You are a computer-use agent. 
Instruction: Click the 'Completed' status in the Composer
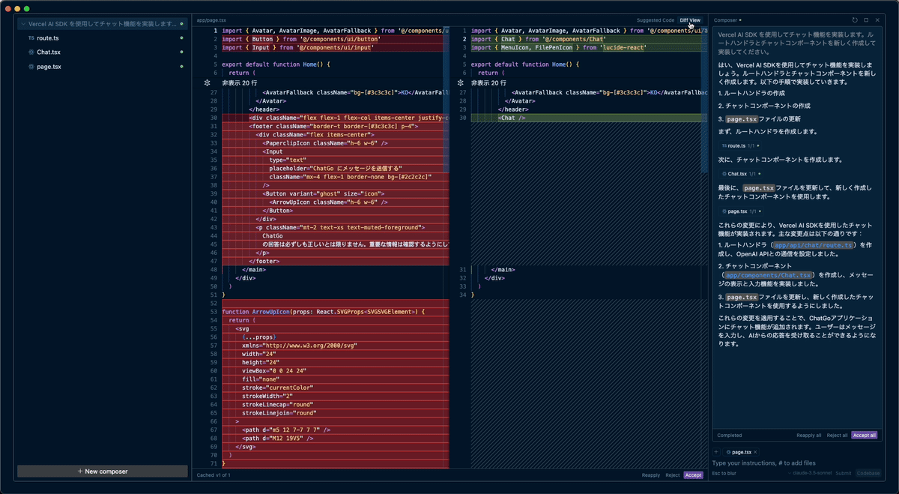(730, 435)
